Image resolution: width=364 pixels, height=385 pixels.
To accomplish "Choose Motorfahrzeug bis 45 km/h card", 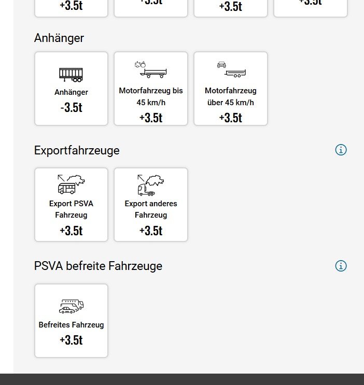I will coord(151,89).
